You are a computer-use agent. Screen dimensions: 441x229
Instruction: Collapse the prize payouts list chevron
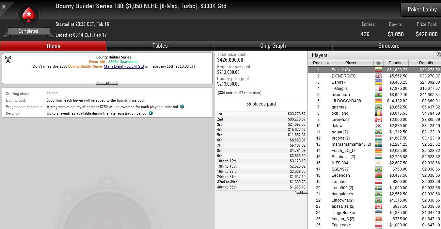[x=301, y=192]
